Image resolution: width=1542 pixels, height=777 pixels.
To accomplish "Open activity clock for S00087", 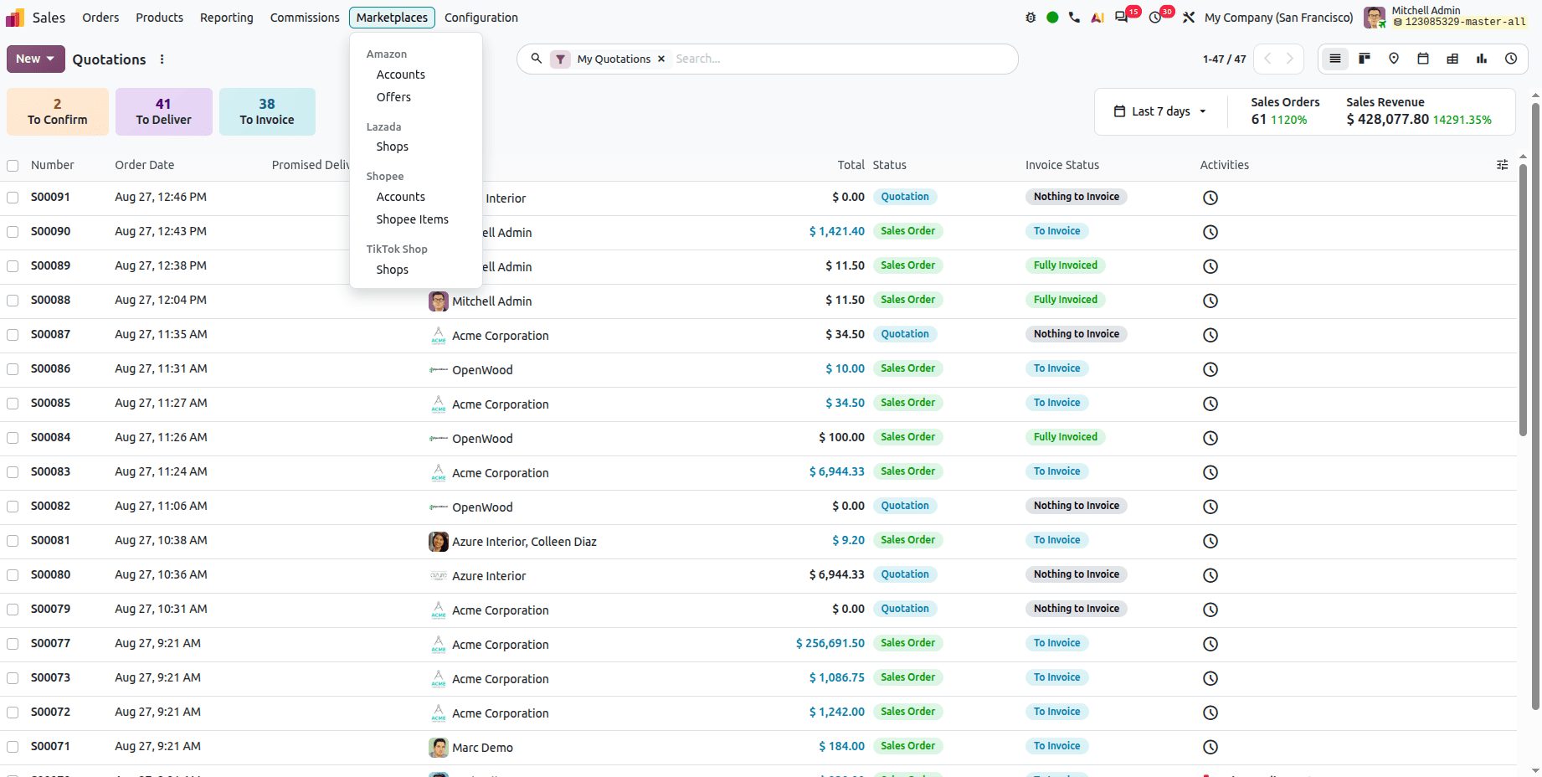I will click(x=1210, y=335).
